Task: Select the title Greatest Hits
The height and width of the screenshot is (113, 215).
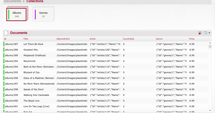Action: click(x=31, y=50)
